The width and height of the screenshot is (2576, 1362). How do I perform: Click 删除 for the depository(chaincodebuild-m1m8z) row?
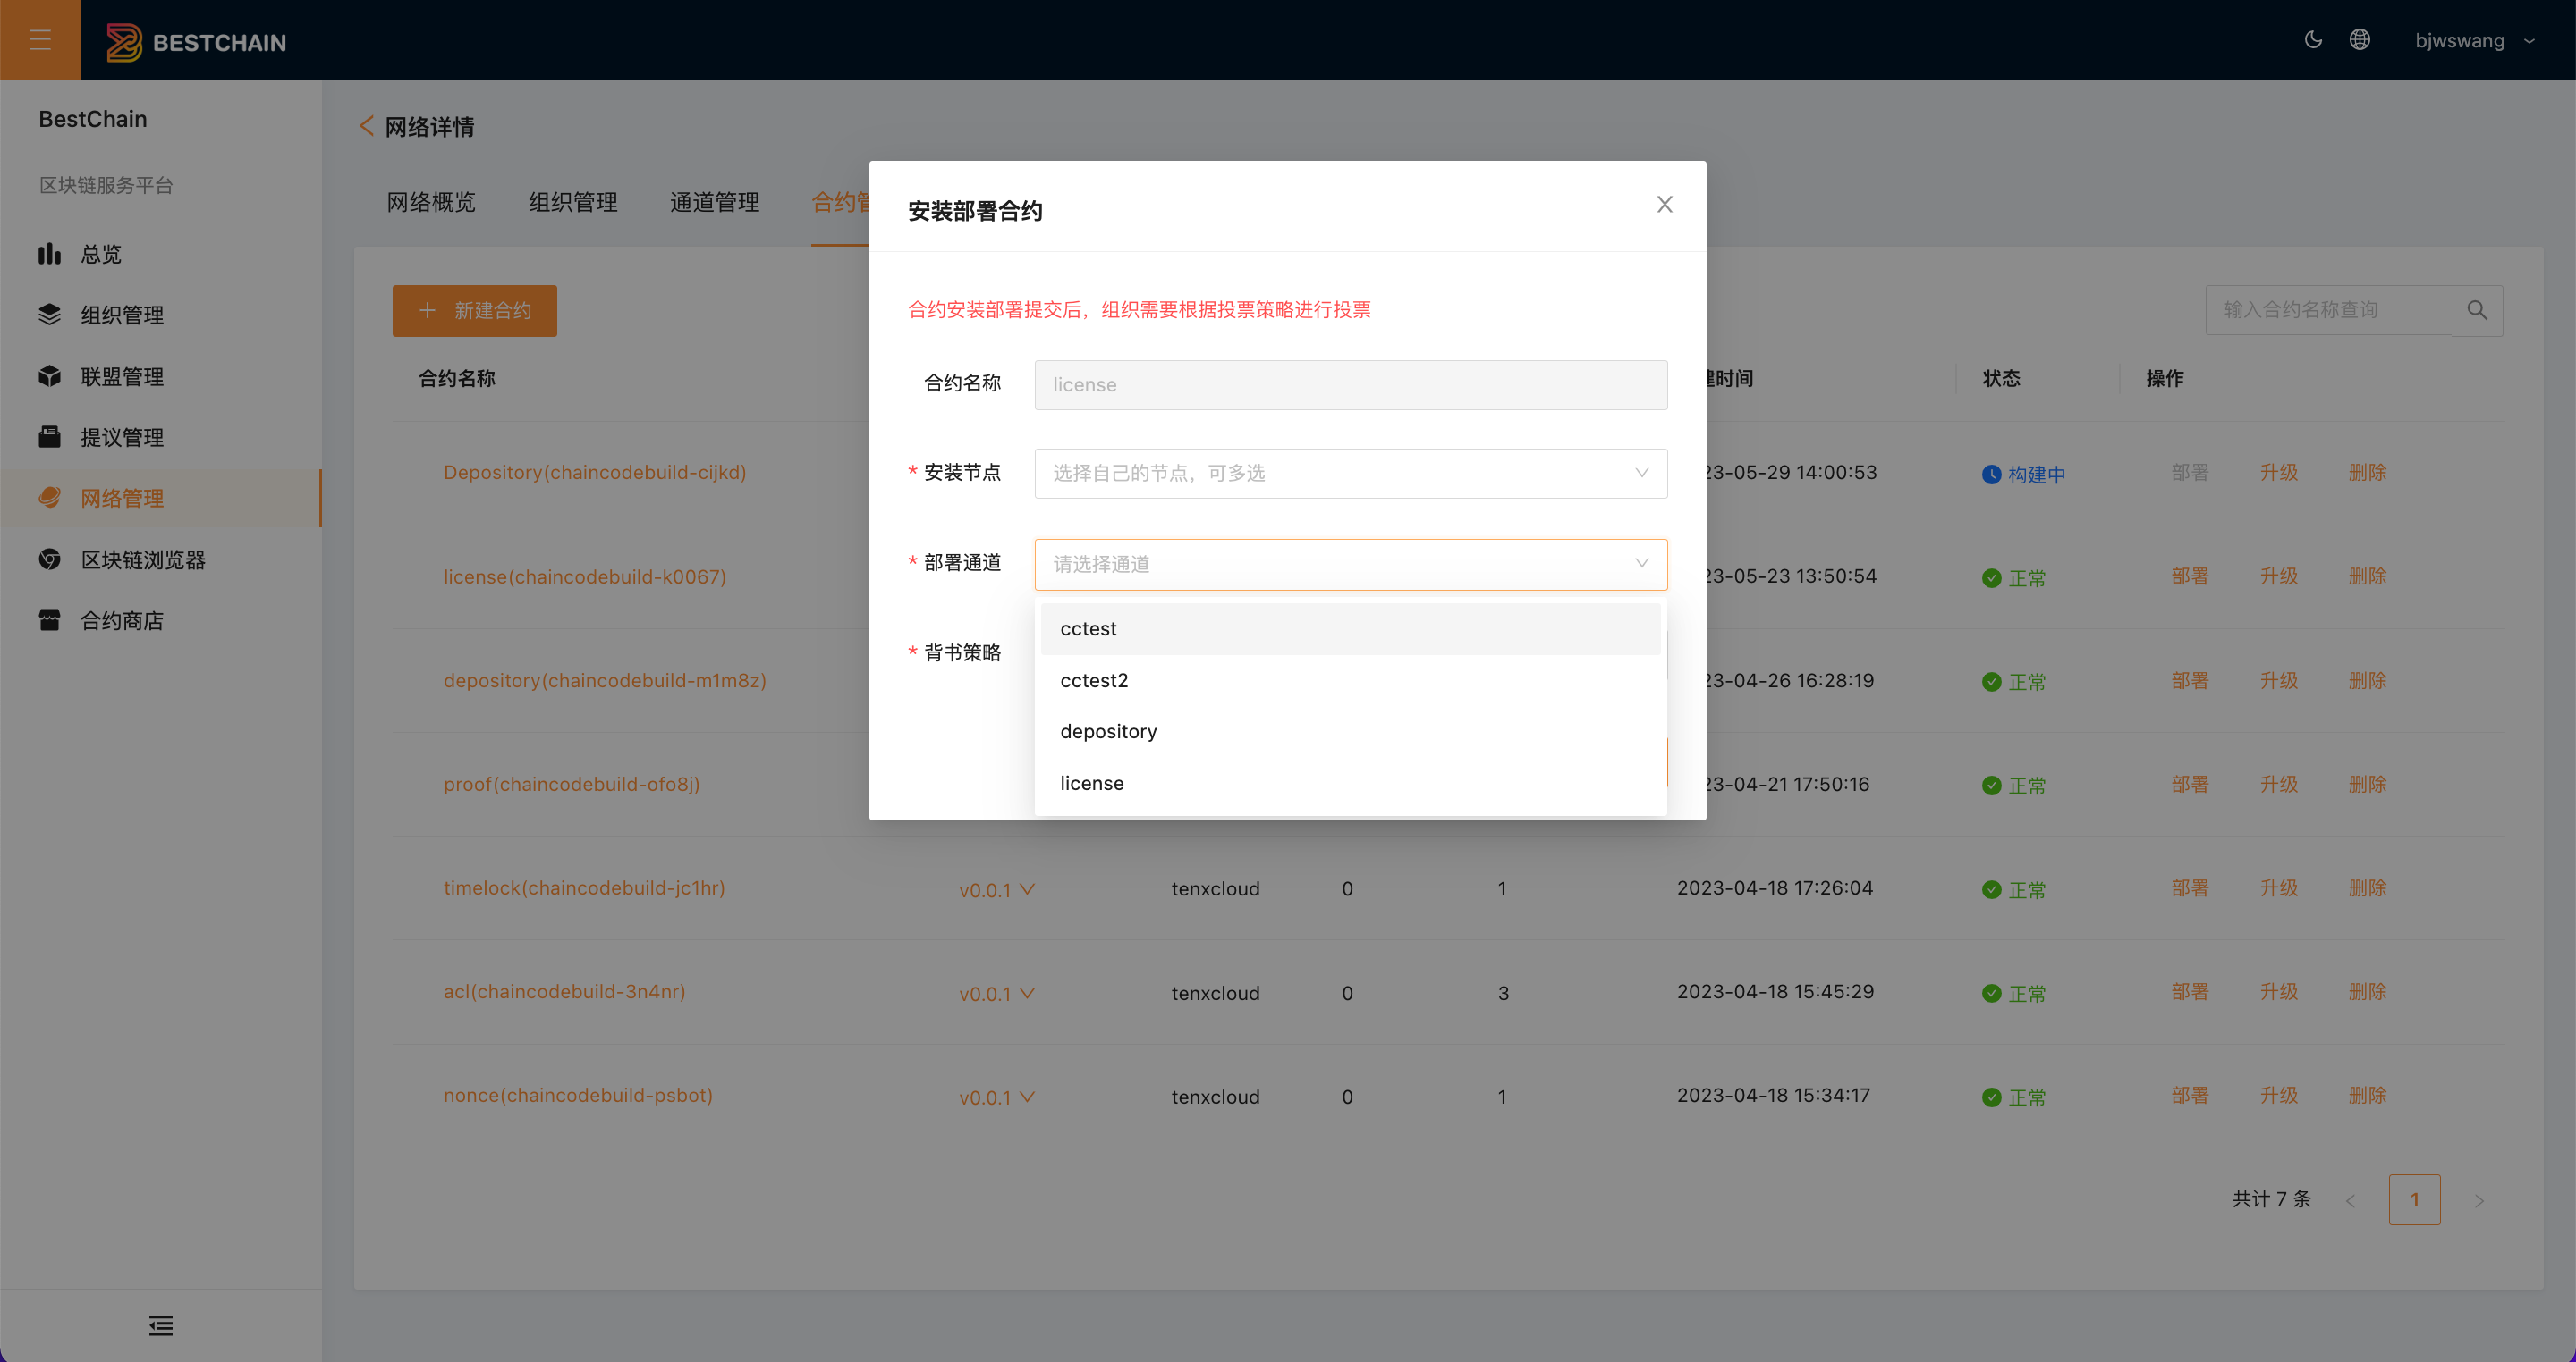pyautogui.click(x=2367, y=680)
